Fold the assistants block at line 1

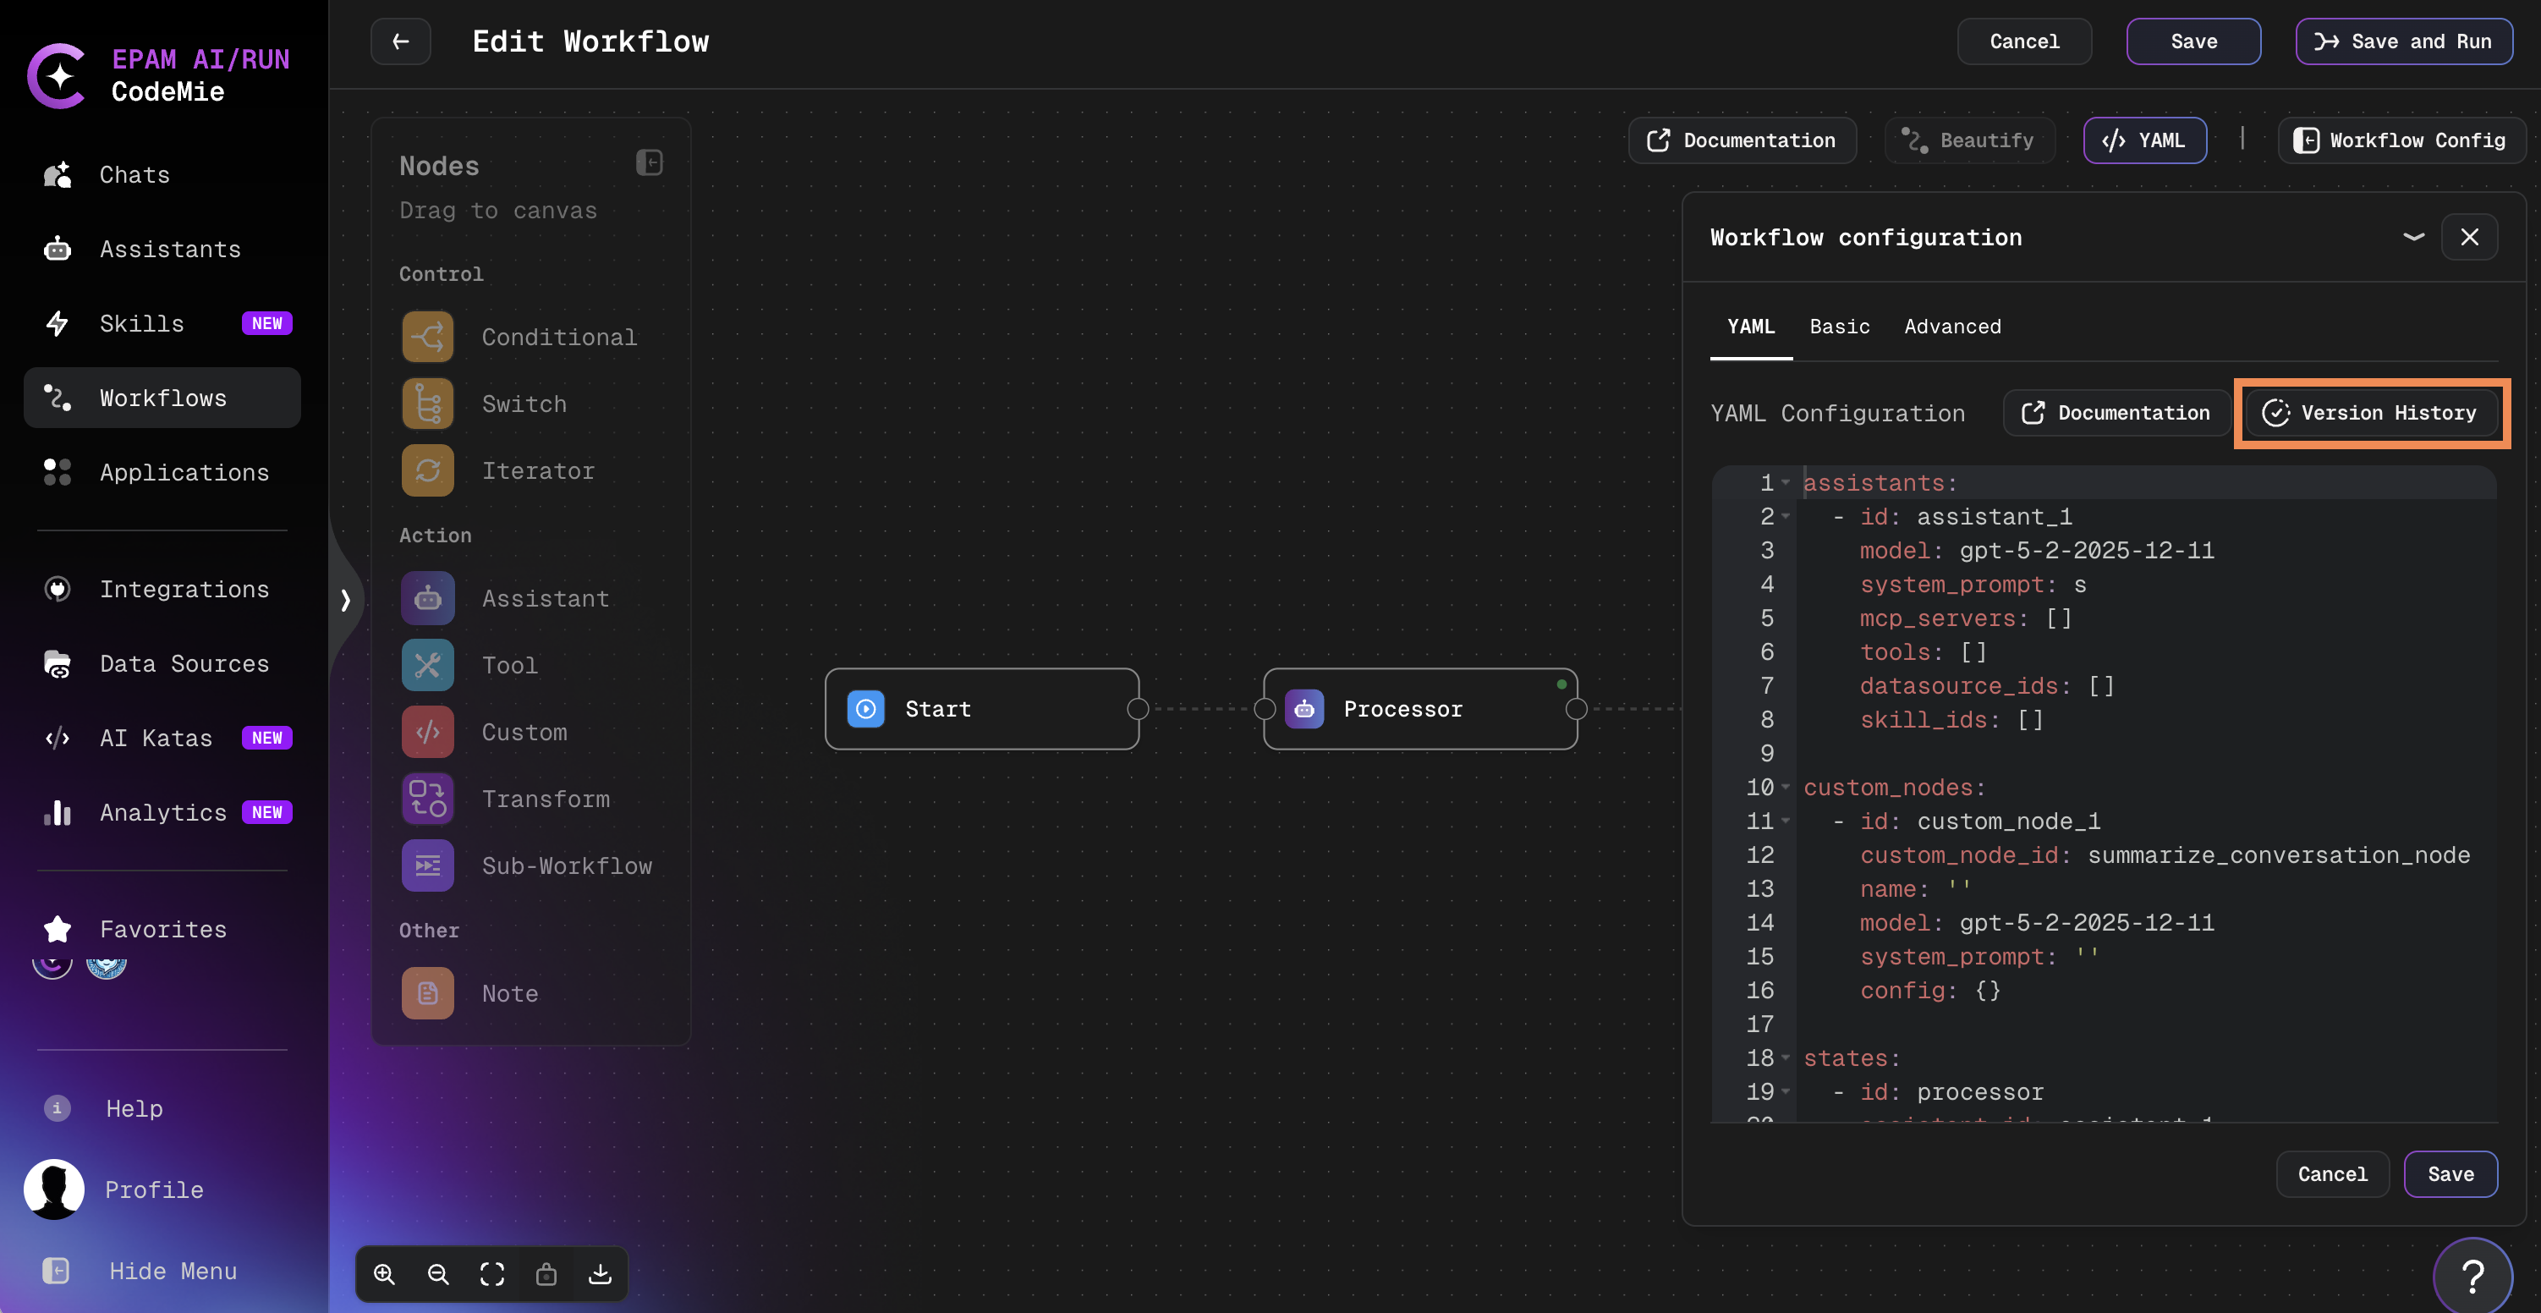tap(1785, 482)
